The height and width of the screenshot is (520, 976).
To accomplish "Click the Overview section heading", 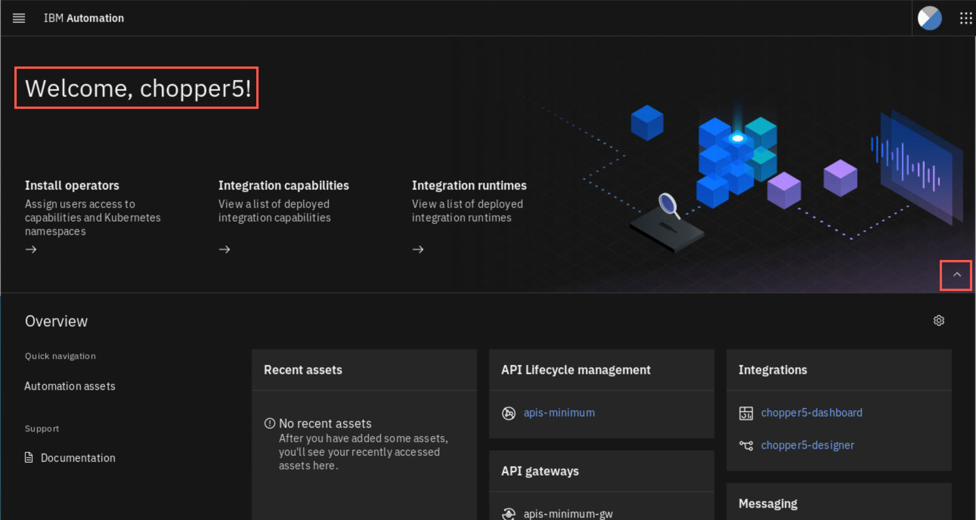I will point(56,321).
